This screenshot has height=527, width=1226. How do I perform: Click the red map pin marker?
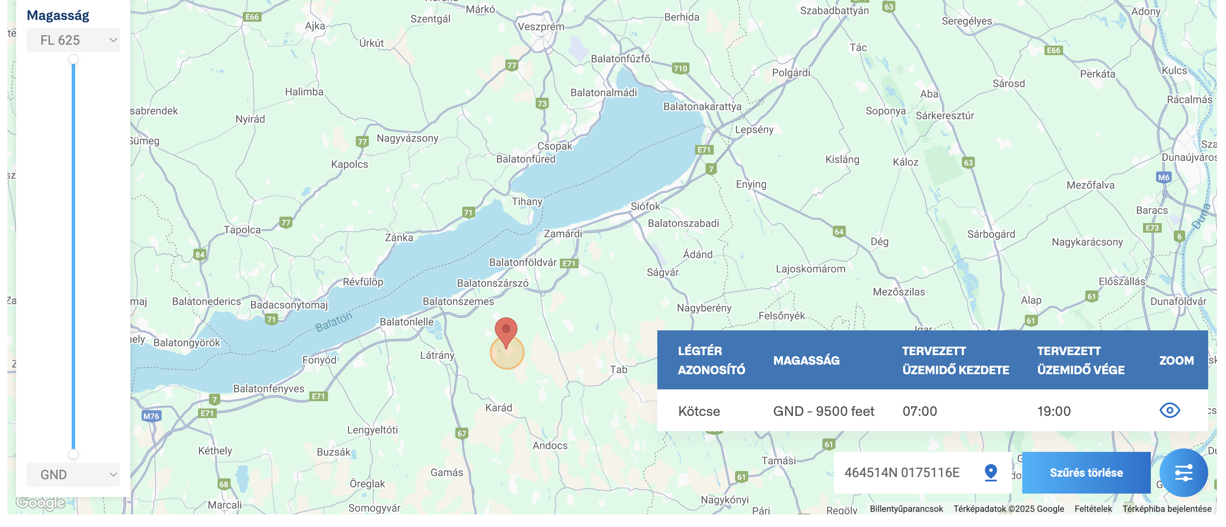tap(506, 332)
